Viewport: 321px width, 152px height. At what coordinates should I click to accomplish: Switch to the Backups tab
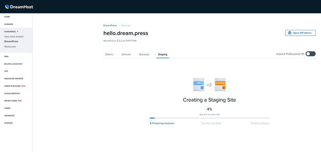point(144,54)
